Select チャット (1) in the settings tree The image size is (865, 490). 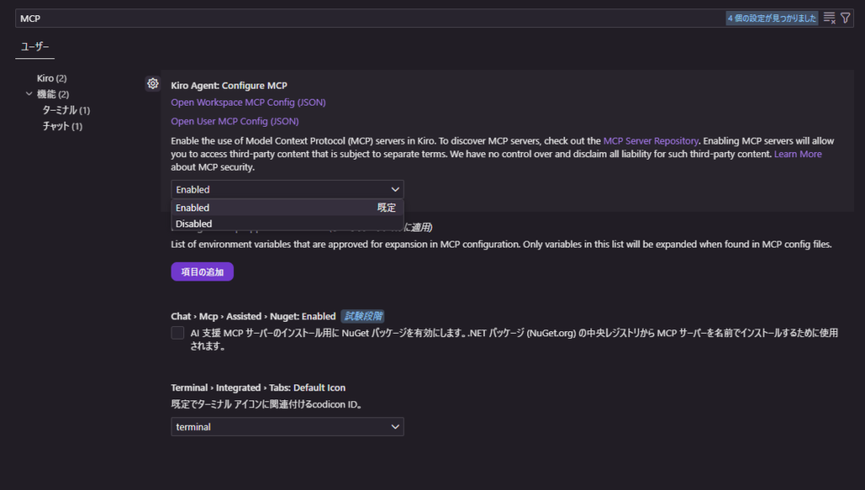coord(63,126)
